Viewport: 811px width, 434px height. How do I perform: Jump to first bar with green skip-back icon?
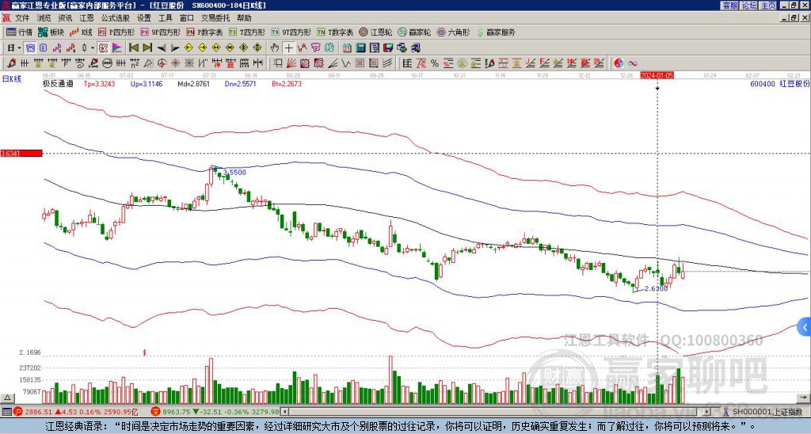pyautogui.click(x=133, y=48)
